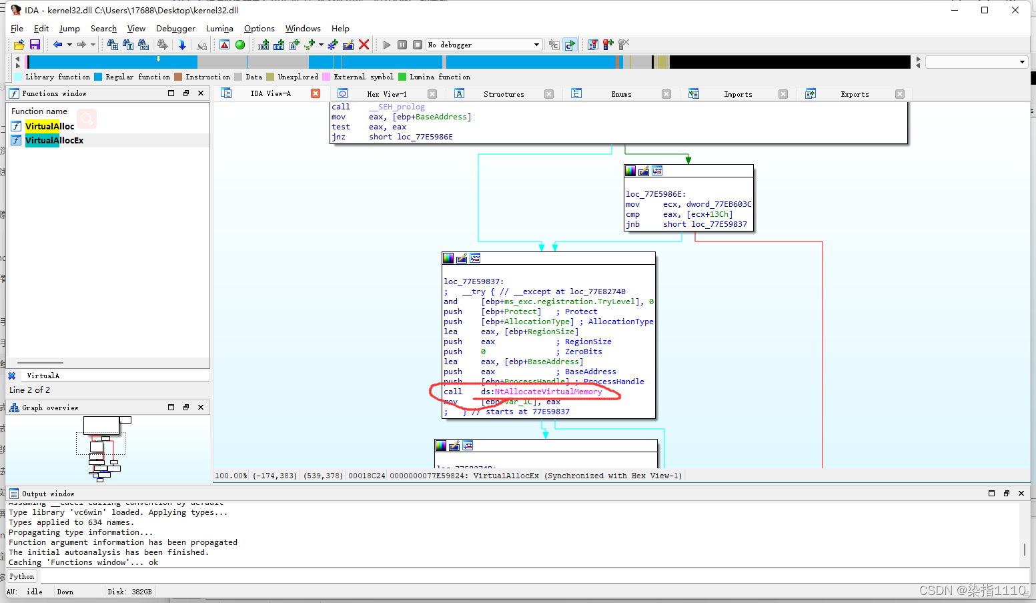Screen dimensions: 1036x603
Task: Close the Functions window panel
Action: (x=201, y=93)
